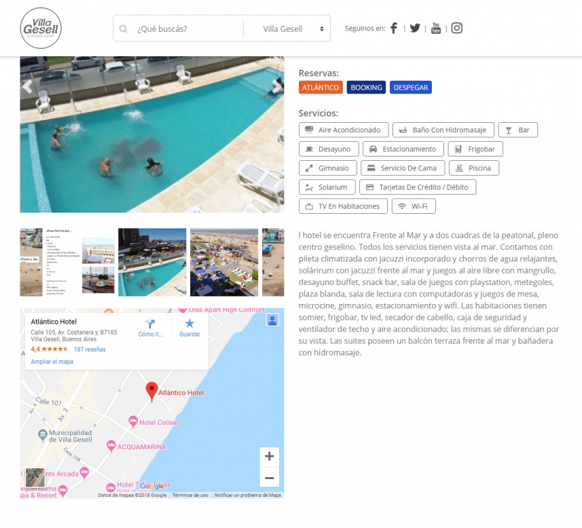Click the orange ATLÁNTICO reservation button
The image size is (582, 528).
[321, 88]
